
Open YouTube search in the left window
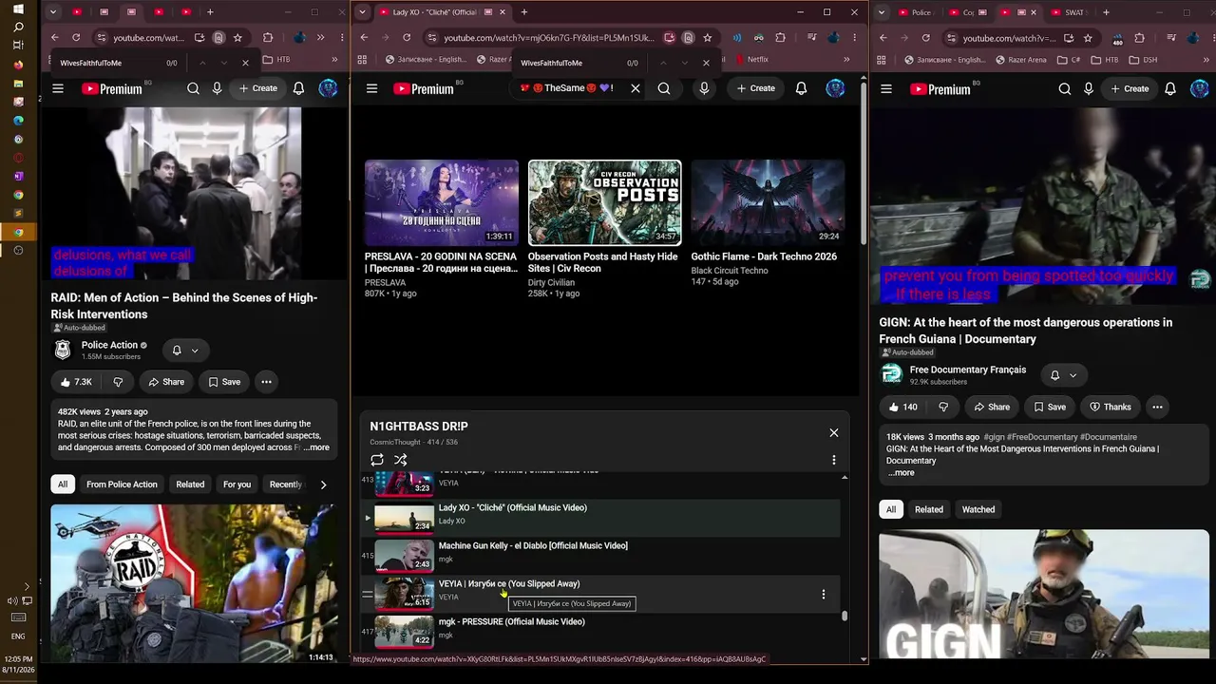193,88
